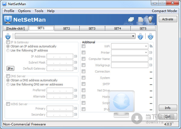
Task: Click the Activate button
Action: point(168,19)
